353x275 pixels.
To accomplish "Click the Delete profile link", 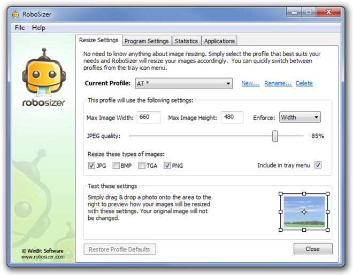I will [x=304, y=83].
